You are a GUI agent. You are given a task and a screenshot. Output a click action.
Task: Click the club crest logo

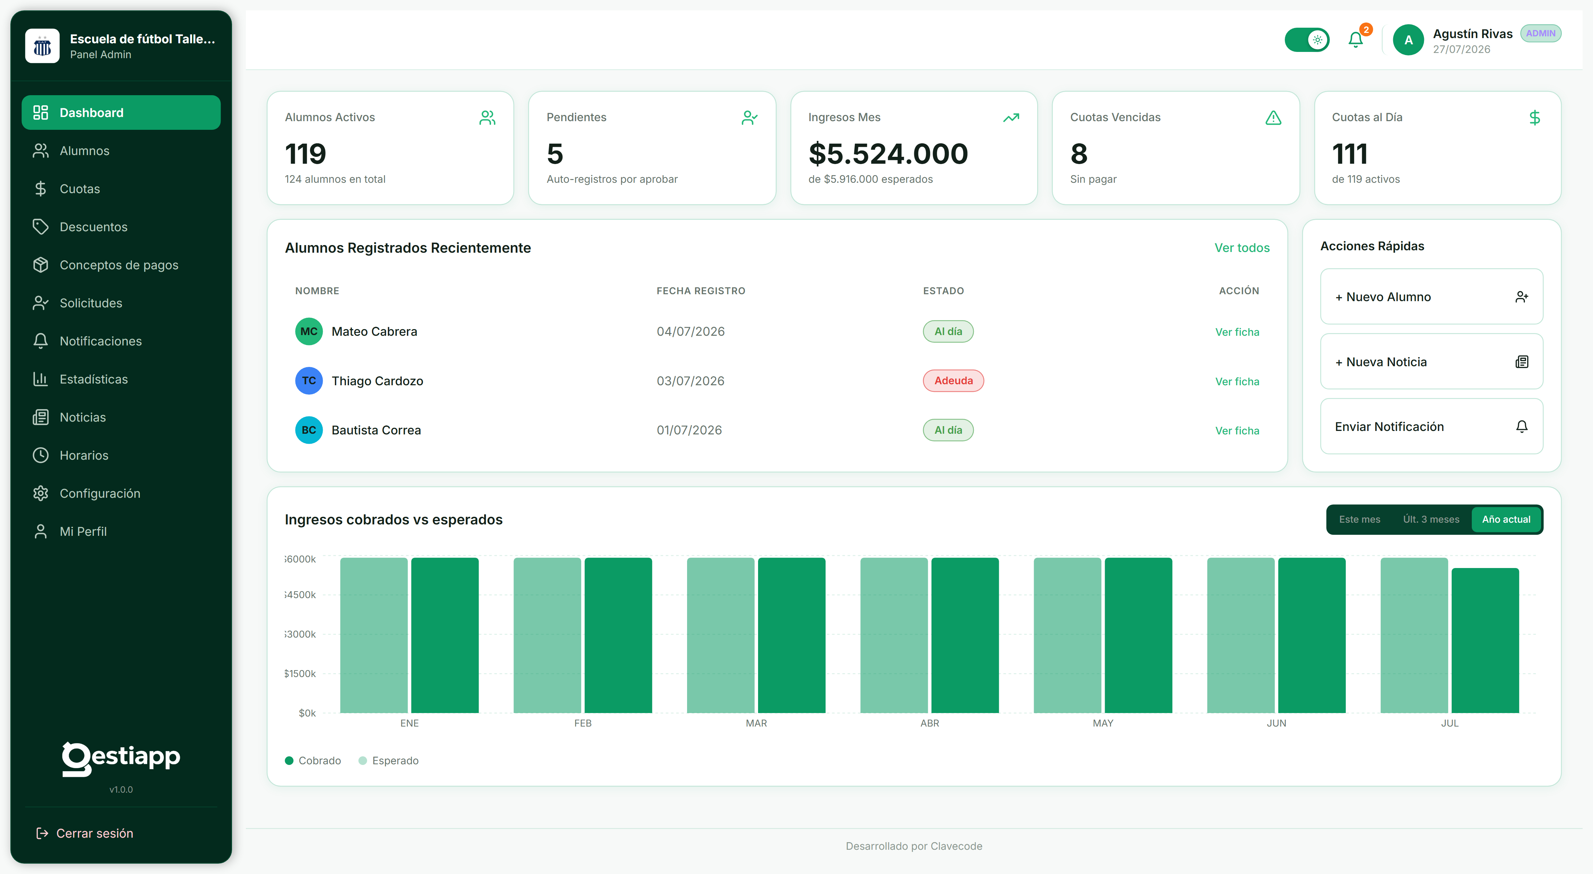(42, 46)
